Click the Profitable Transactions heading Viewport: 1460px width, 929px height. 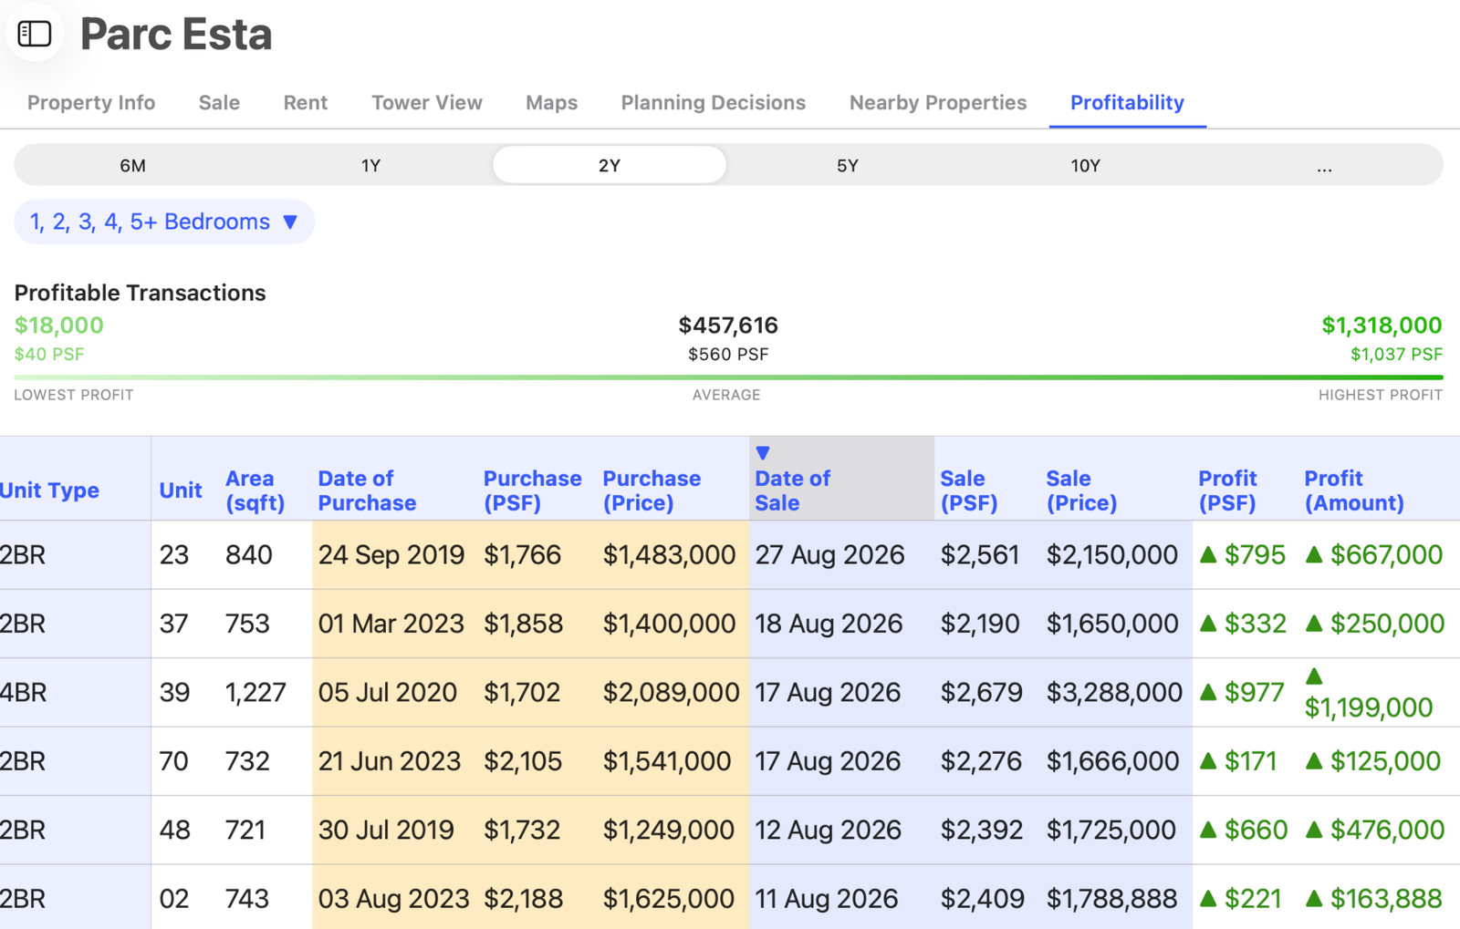coord(140,293)
